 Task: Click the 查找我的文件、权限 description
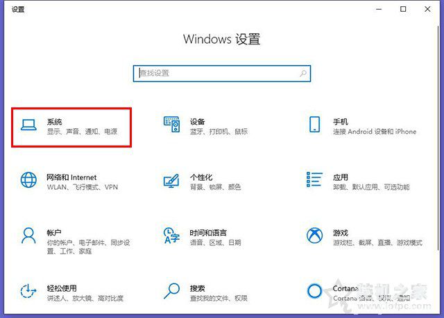(x=219, y=298)
